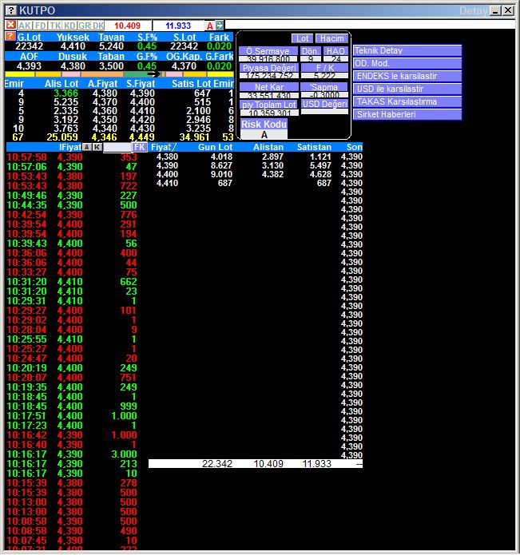Click the Alistan column header
The height and width of the screenshot is (555, 520).
click(x=268, y=147)
